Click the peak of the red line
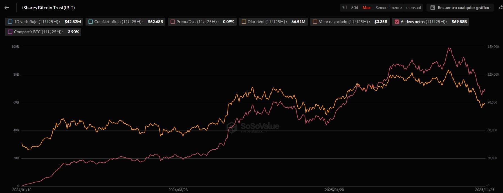 pyautogui.click(x=449, y=48)
